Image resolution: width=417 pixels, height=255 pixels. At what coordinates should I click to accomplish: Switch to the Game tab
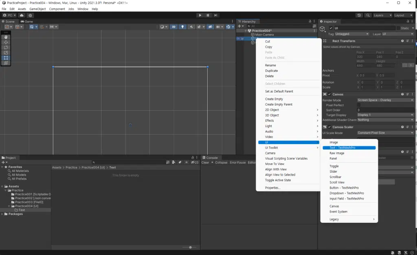[x=27, y=22]
